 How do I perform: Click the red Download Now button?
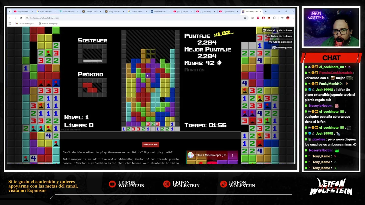150,145
